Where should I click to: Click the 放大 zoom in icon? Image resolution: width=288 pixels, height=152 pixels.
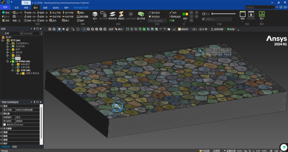click(53, 20)
